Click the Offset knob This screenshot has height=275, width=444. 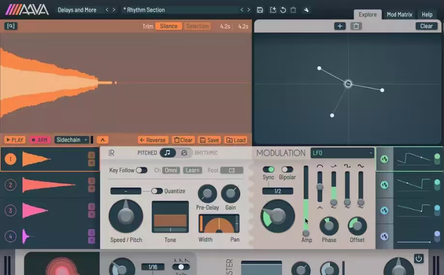coord(357,226)
